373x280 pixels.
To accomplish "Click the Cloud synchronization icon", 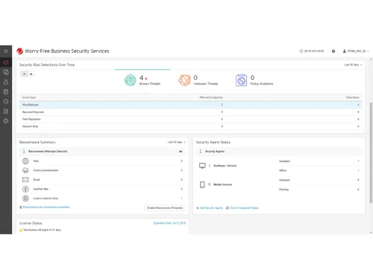I will click(x=25, y=170).
